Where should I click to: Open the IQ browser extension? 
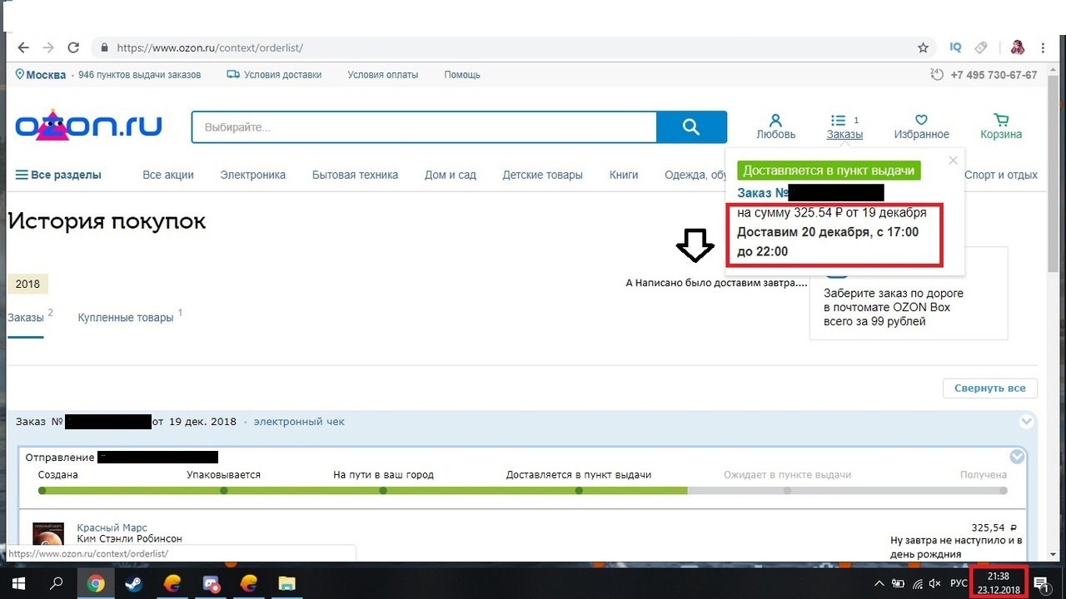click(x=955, y=48)
